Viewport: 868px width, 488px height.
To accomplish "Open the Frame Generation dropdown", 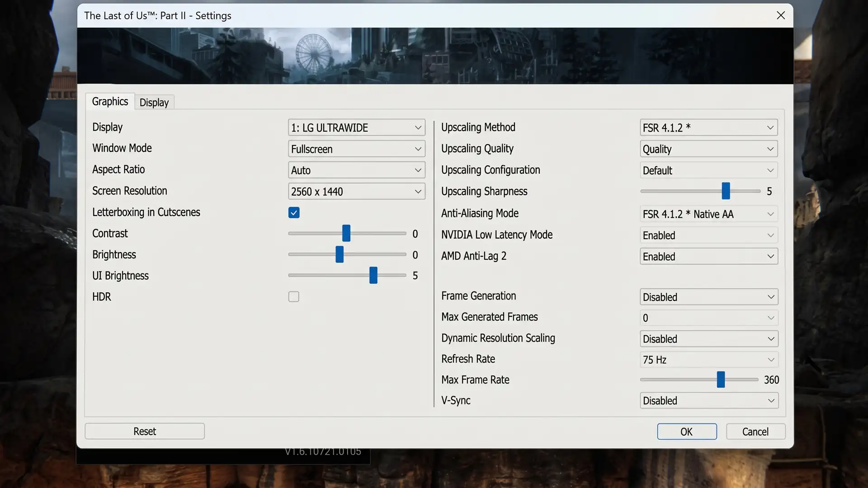I will 709,297.
